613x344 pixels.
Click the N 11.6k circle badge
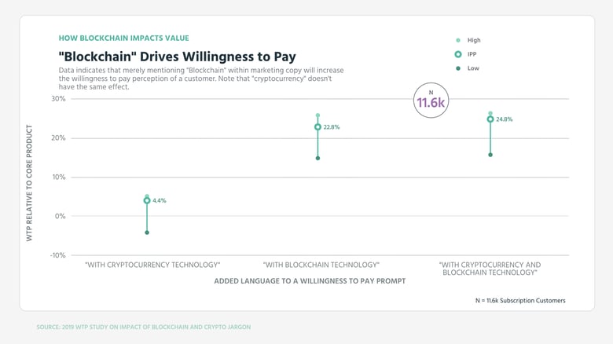point(431,100)
